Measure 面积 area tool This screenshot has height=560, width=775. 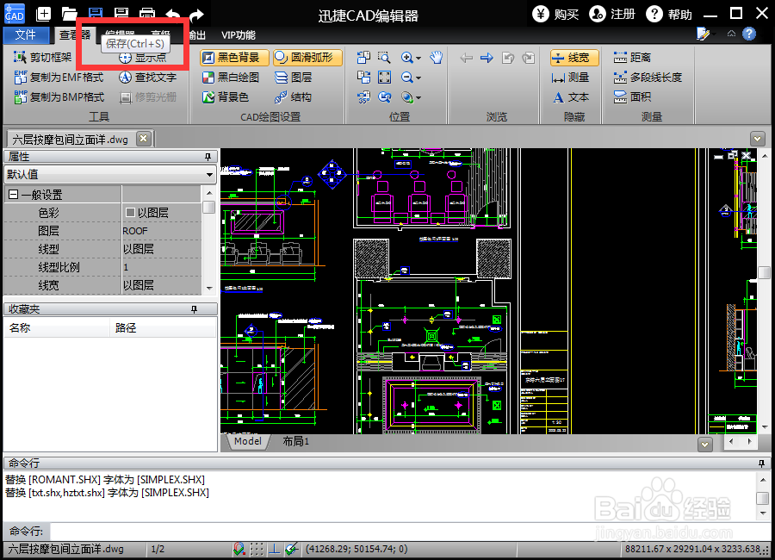[632, 97]
